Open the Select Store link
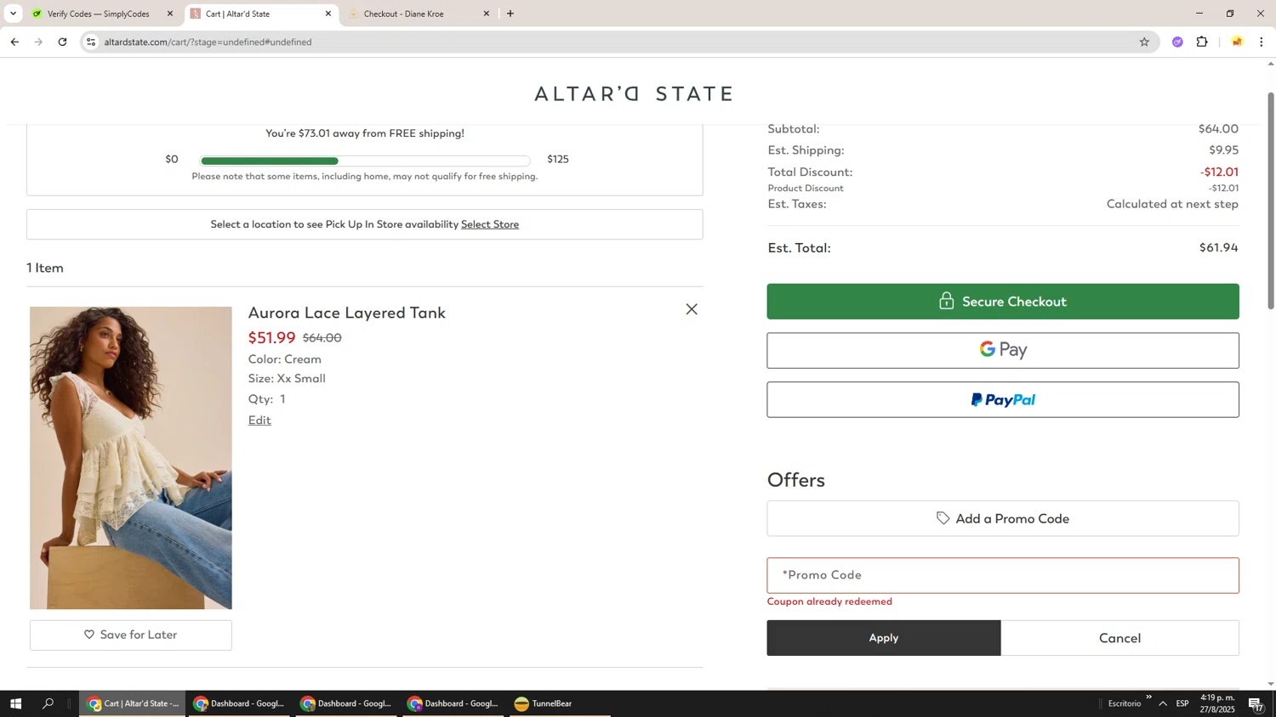 point(490,224)
